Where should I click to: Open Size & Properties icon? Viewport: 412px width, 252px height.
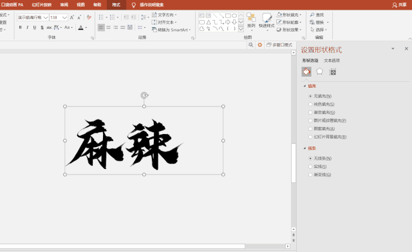tap(333, 72)
